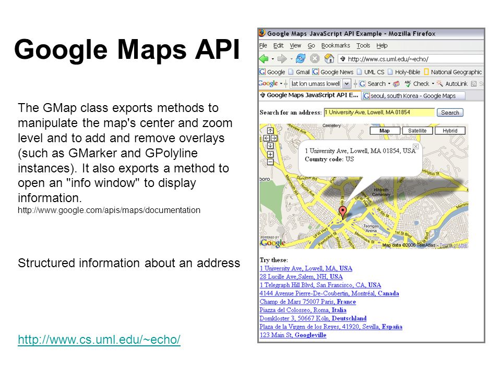Switch map to Map view
This screenshot has height=375, width=501.
(385, 131)
